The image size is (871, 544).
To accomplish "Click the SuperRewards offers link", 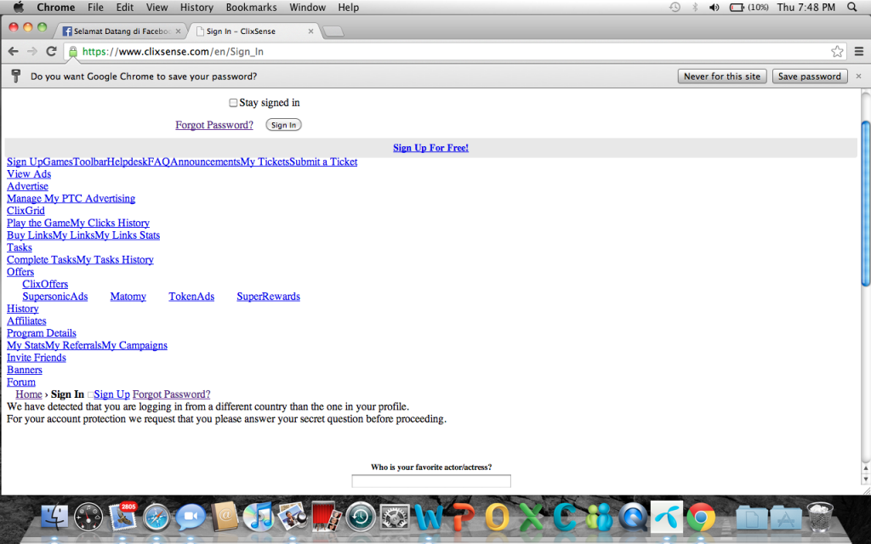I will (268, 297).
